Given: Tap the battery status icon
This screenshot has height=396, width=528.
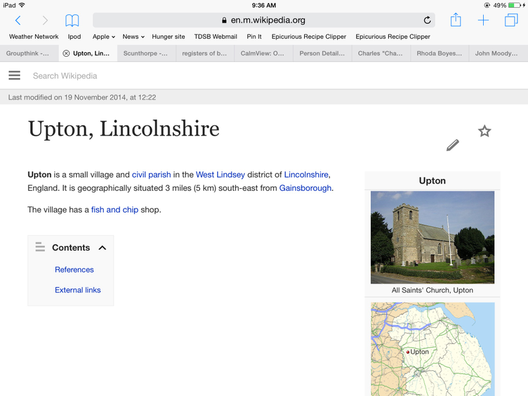Looking at the screenshot, I should pyautogui.click(x=515, y=5).
